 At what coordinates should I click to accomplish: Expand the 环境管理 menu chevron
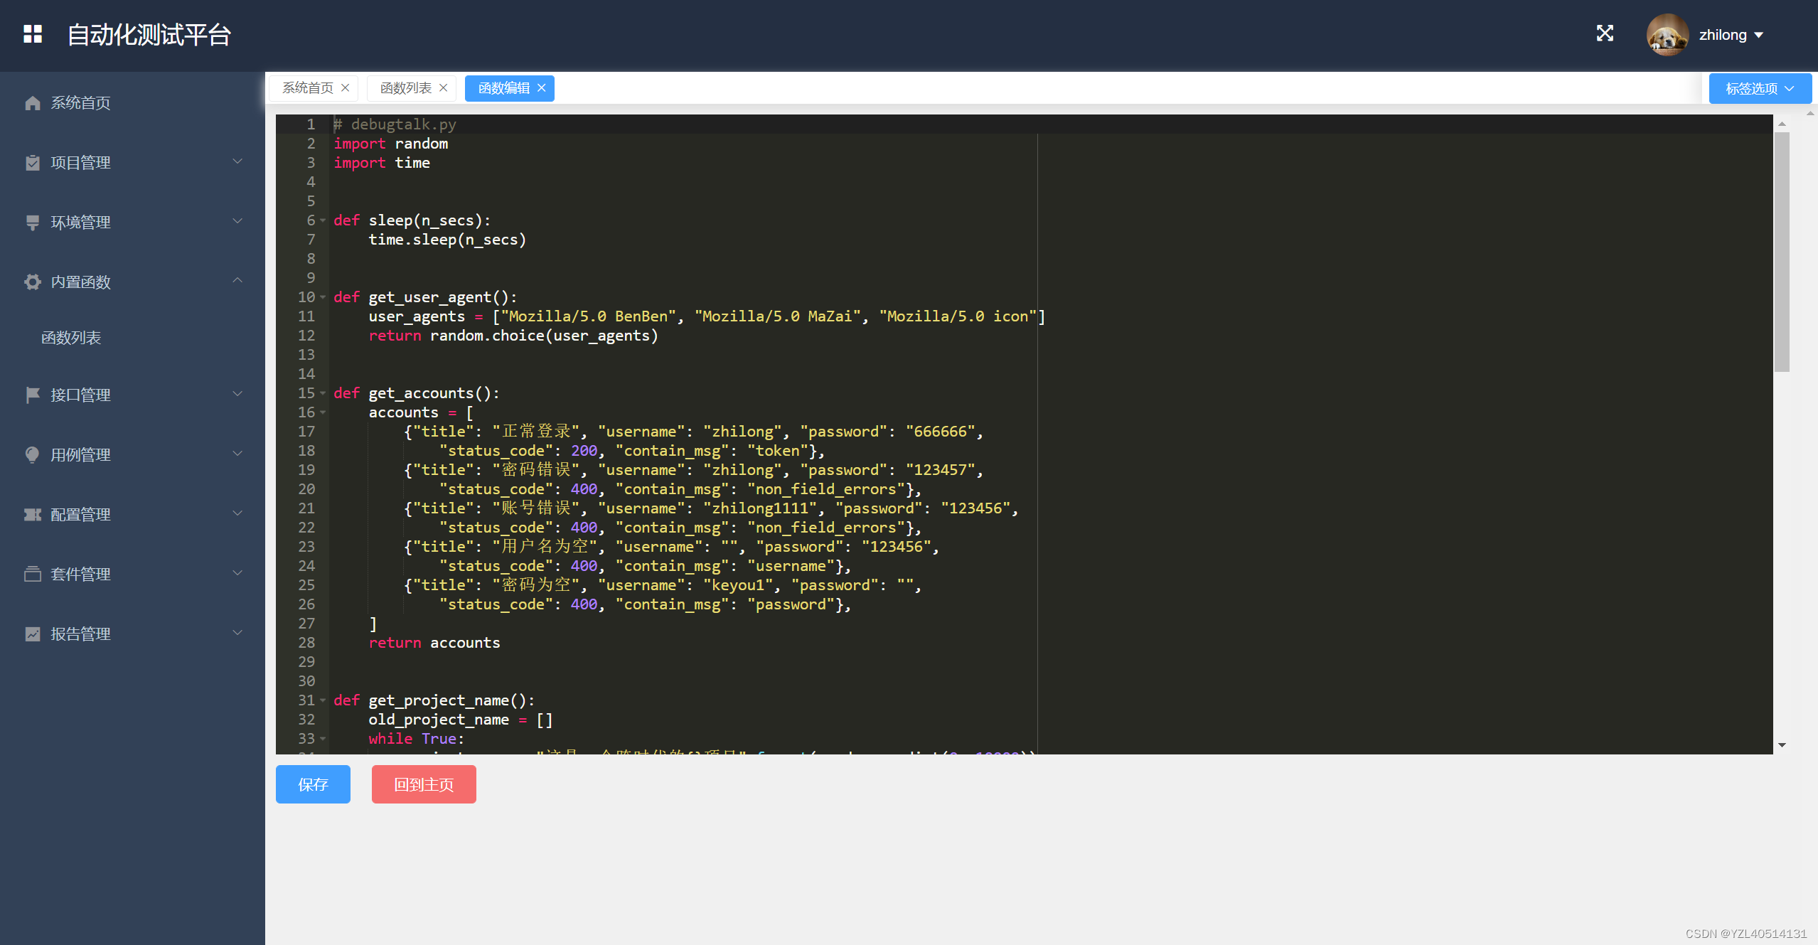(x=237, y=222)
